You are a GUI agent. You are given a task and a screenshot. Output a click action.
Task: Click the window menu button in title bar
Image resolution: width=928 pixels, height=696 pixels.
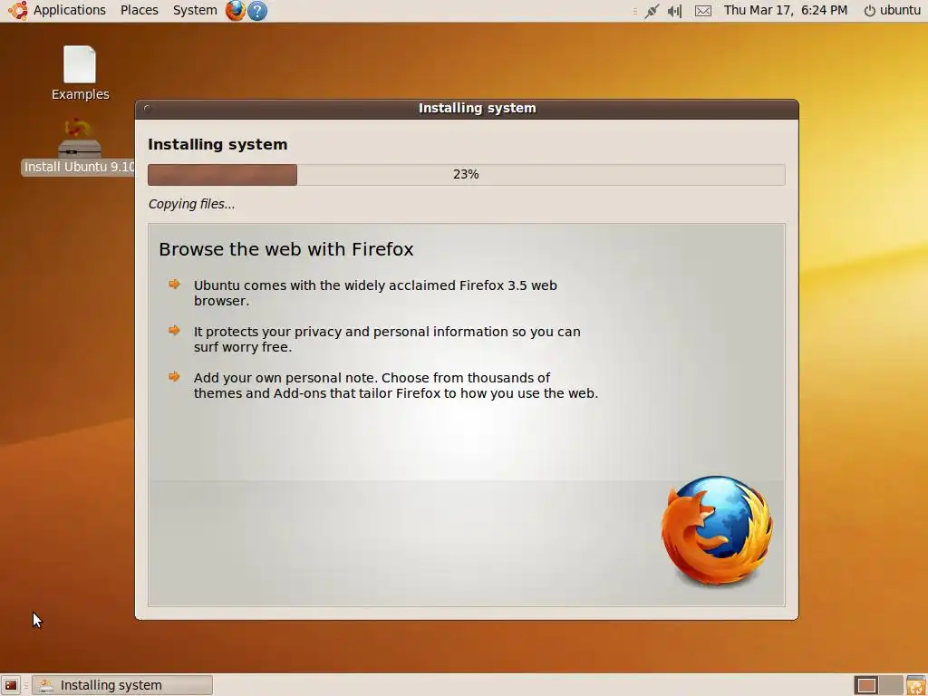(x=148, y=109)
